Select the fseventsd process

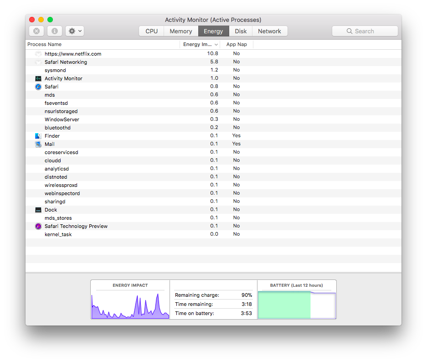click(57, 103)
